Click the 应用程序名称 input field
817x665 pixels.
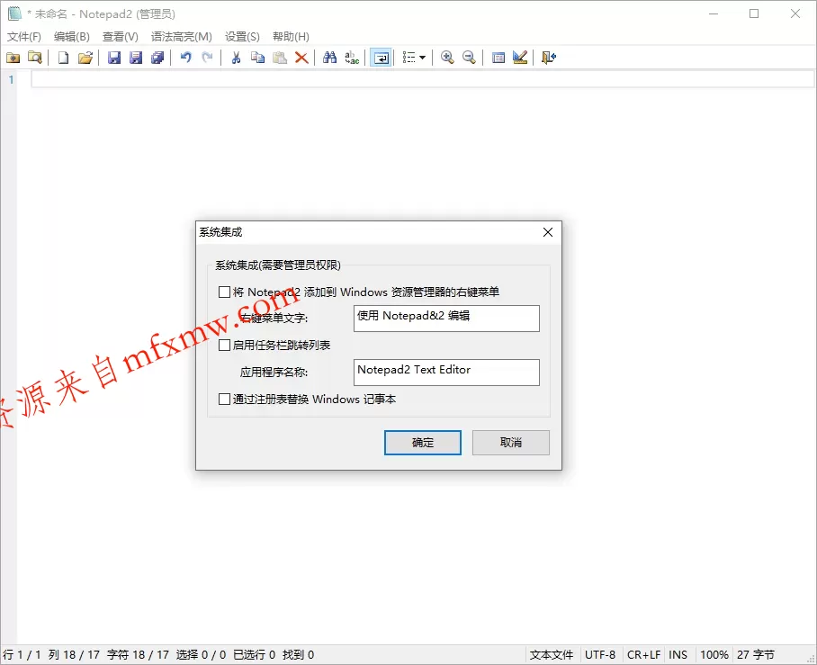click(446, 373)
